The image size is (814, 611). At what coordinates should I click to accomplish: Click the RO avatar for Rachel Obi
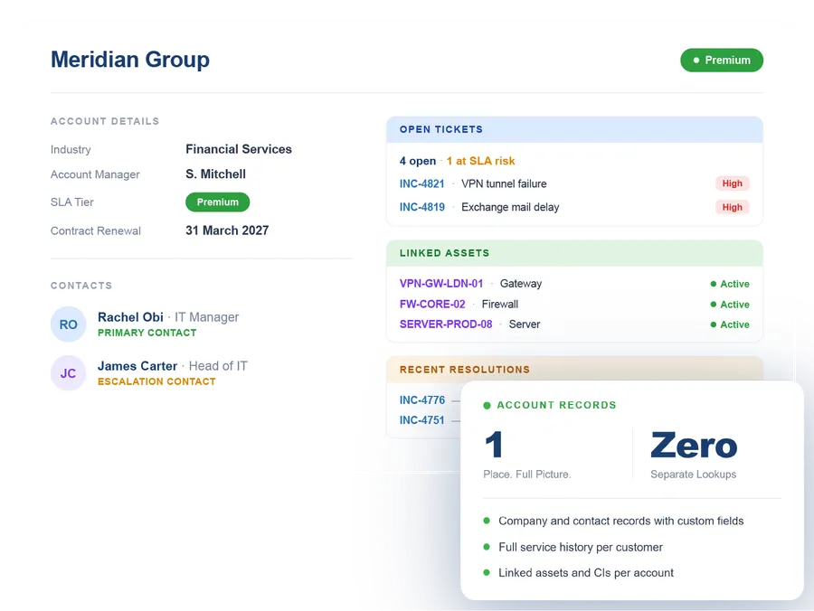pyautogui.click(x=68, y=324)
